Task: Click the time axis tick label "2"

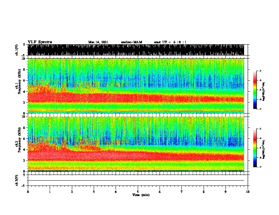Action: [x=72, y=192]
